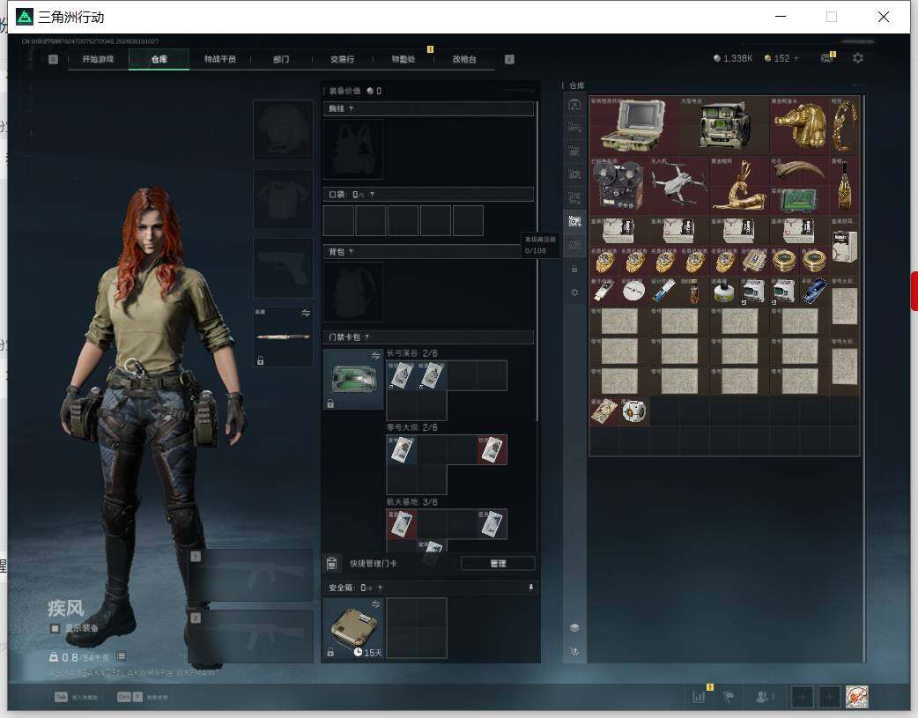
Task: Select the champagne bottle item
Action: (844, 185)
